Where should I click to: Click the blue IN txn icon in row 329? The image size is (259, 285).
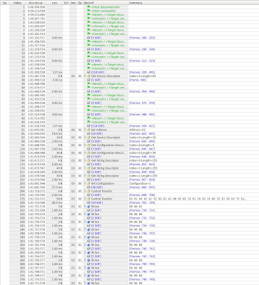[x=88, y=207]
